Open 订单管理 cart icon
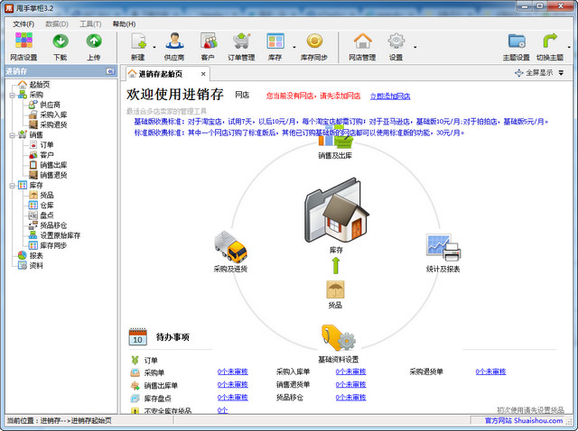Image resolution: width=578 pixels, height=431 pixels. (241, 41)
